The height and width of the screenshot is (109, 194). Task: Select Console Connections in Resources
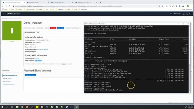coord(9,85)
